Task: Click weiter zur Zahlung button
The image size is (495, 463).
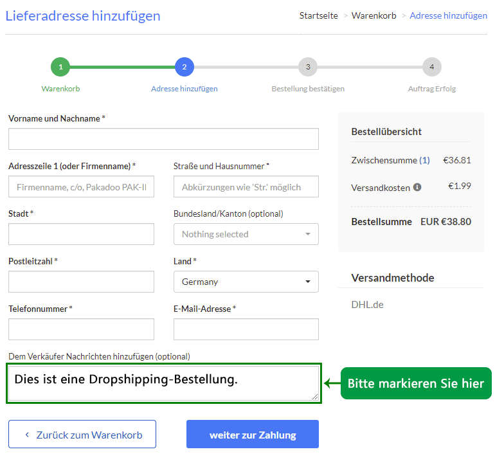Action: 252,434
